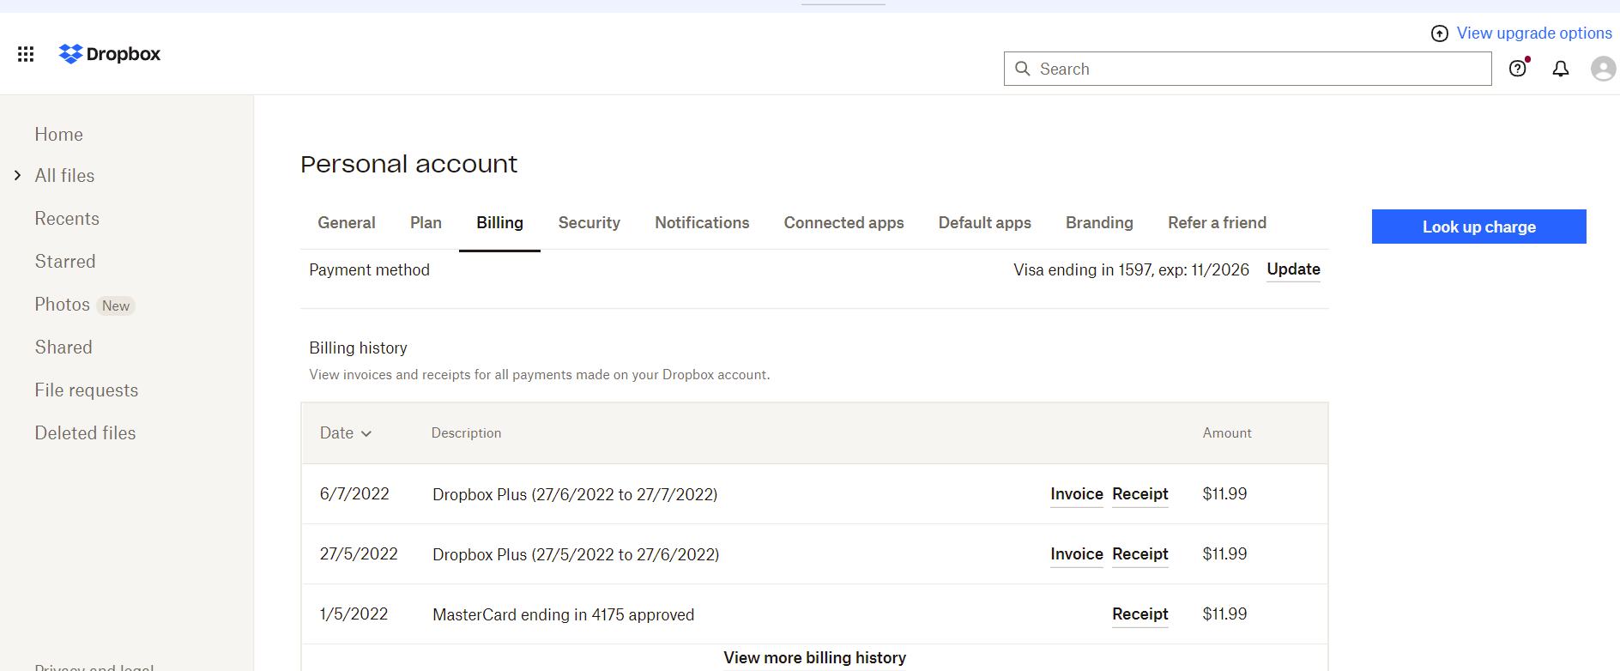Click the 6/7/2022 date cell
Screen dimensions: 1620x671
click(354, 494)
